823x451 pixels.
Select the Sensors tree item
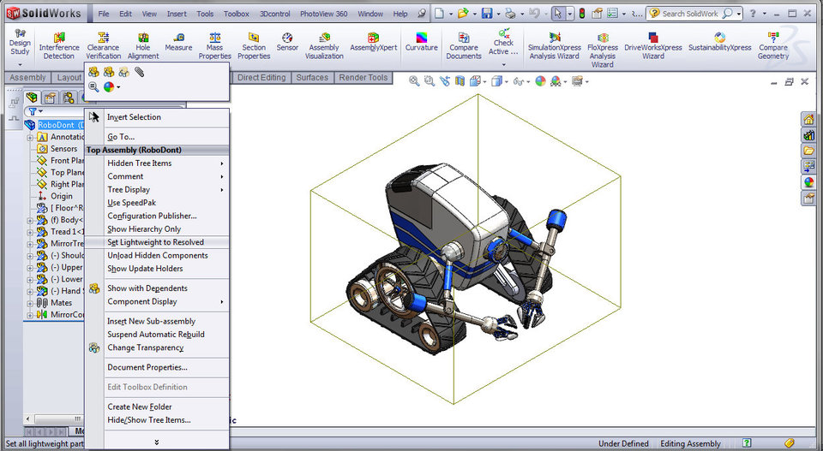point(63,149)
